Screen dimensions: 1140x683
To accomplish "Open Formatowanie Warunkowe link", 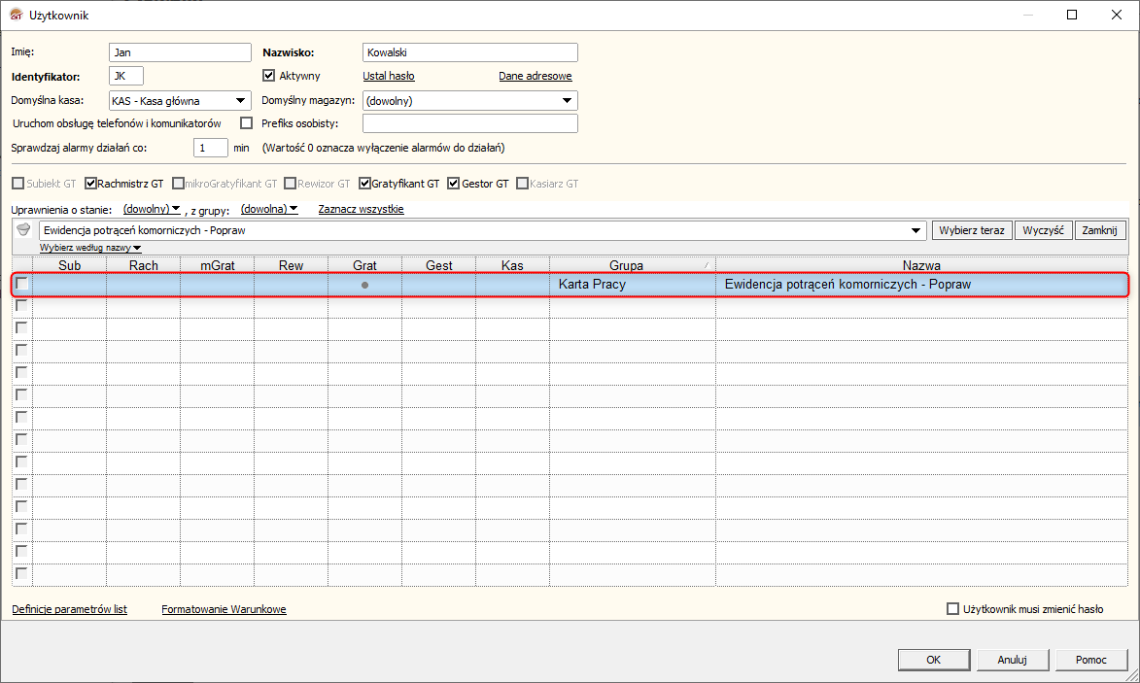I will (224, 609).
